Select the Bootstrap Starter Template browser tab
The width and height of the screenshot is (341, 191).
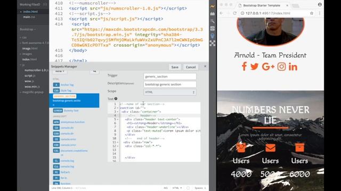pyautogui.click(x=262, y=5)
